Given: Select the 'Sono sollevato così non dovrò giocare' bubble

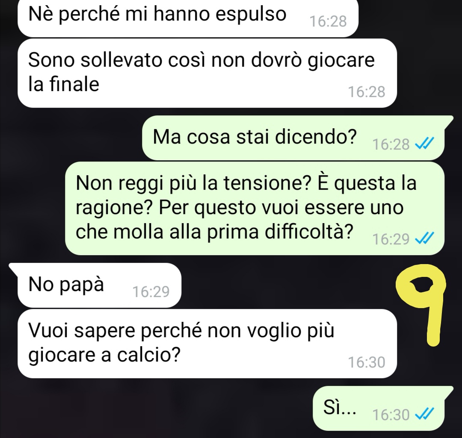Looking at the screenshot, I should coord(207,73).
